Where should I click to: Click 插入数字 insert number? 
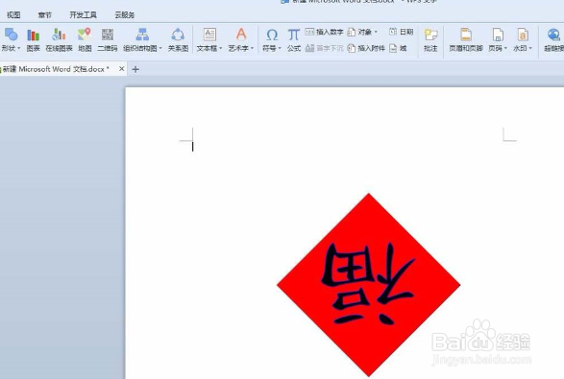click(325, 32)
